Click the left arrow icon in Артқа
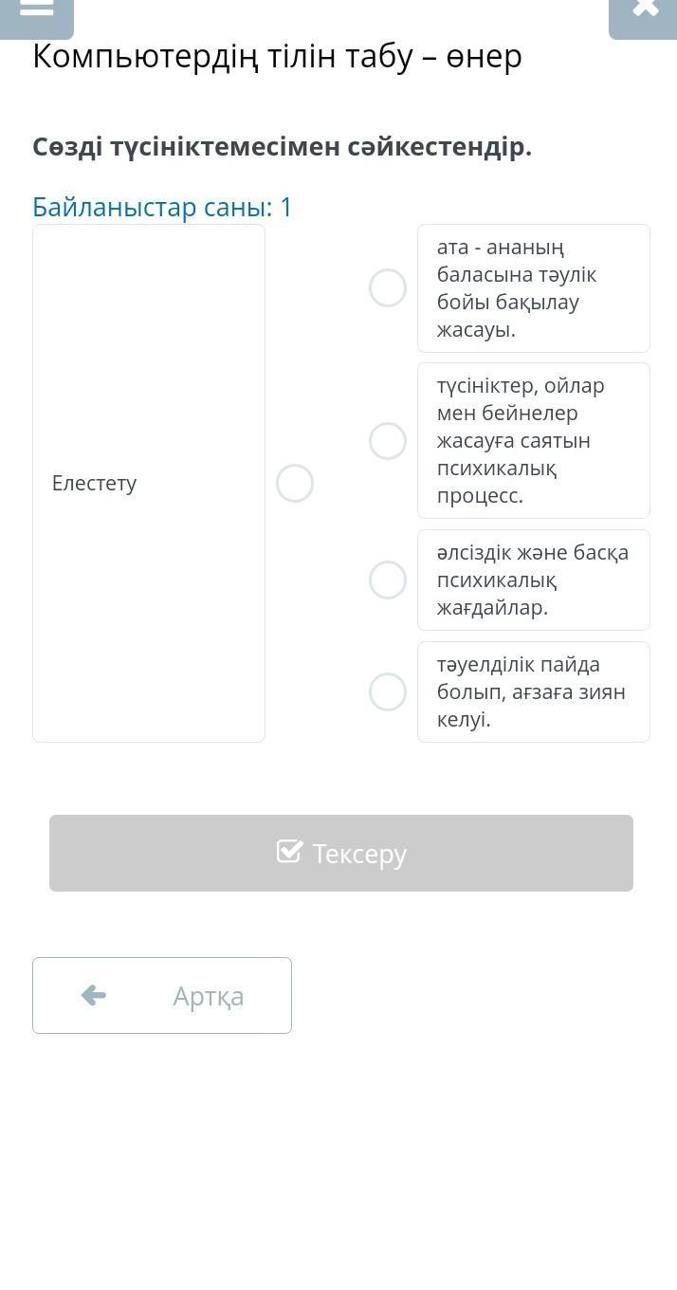 94,995
